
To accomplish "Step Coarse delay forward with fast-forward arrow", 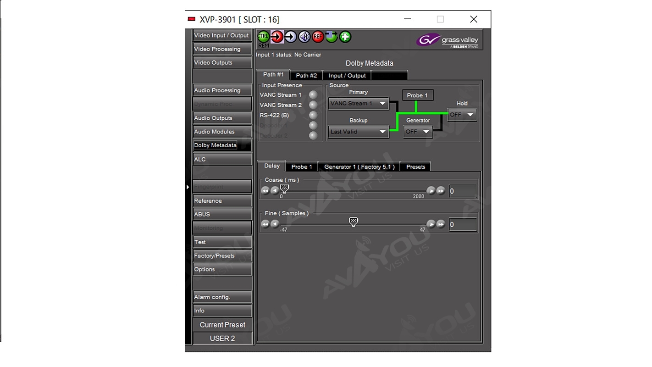I will [441, 191].
